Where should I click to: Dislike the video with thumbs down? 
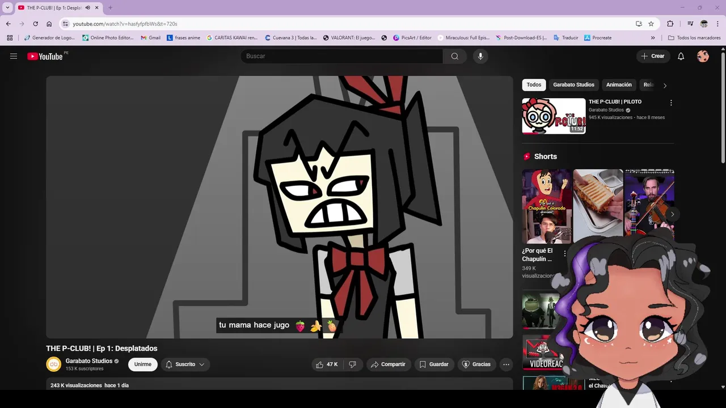[x=352, y=364]
